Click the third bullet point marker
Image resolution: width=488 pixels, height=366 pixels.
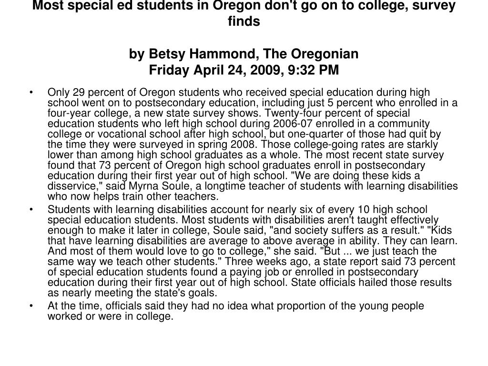click(x=31, y=306)
